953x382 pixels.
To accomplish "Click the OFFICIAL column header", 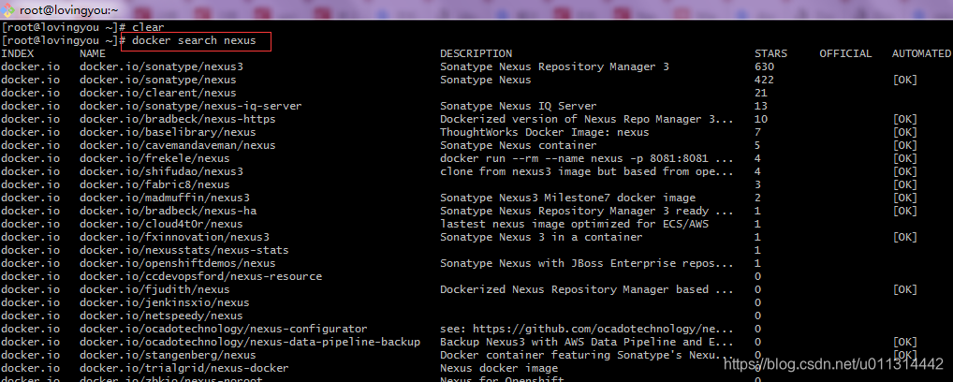I will pyautogui.click(x=845, y=53).
